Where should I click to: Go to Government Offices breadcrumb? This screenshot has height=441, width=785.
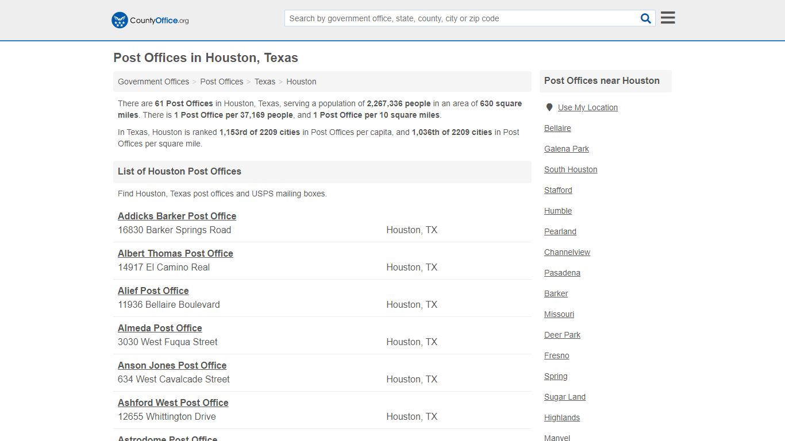coord(153,82)
